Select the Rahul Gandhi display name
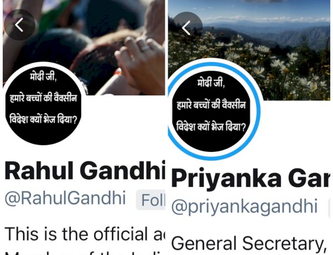Viewport: 333px width, 255px height. point(85,171)
